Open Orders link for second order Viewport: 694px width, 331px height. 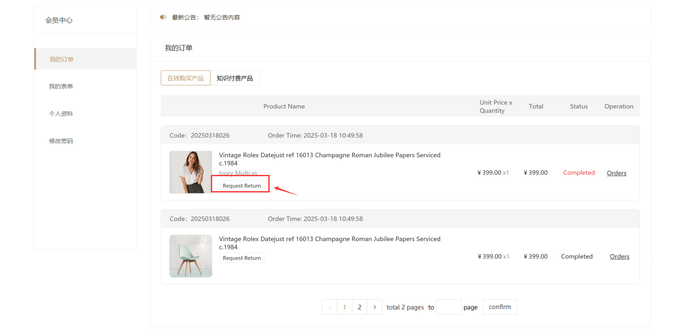point(619,257)
